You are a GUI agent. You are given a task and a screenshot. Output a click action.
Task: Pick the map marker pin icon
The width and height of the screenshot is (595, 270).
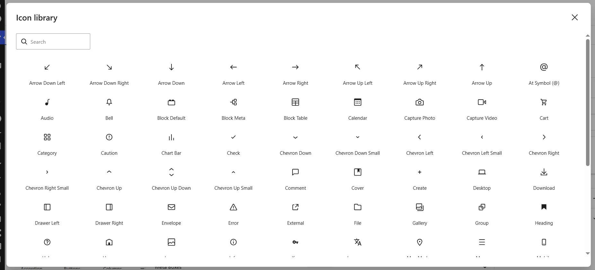coord(420,242)
